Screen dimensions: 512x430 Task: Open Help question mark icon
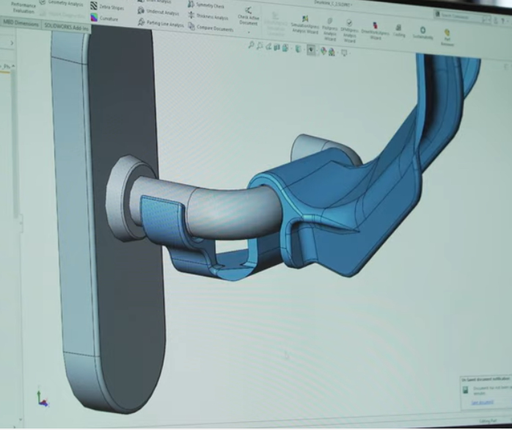pyautogui.click(x=503, y=21)
